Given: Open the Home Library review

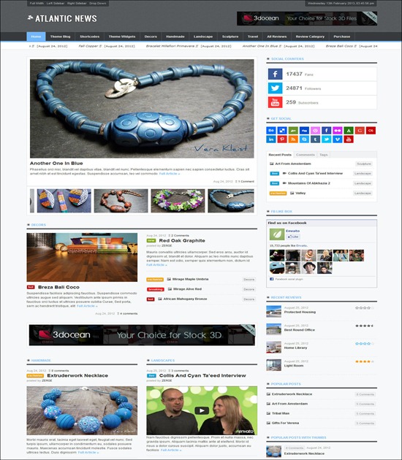Looking at the screenshot, I should [x=295, y=348].
